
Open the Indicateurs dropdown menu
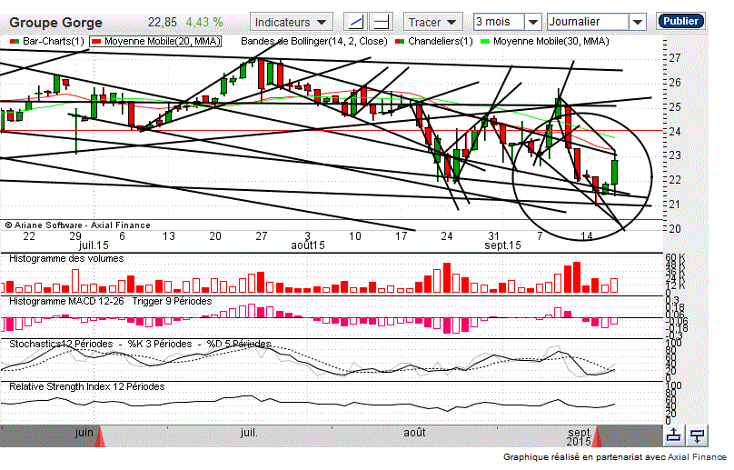pyautogui.click(x=292, y=22)
